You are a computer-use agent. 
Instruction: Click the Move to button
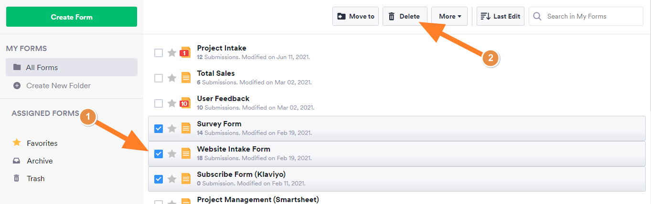click(356, 16)
